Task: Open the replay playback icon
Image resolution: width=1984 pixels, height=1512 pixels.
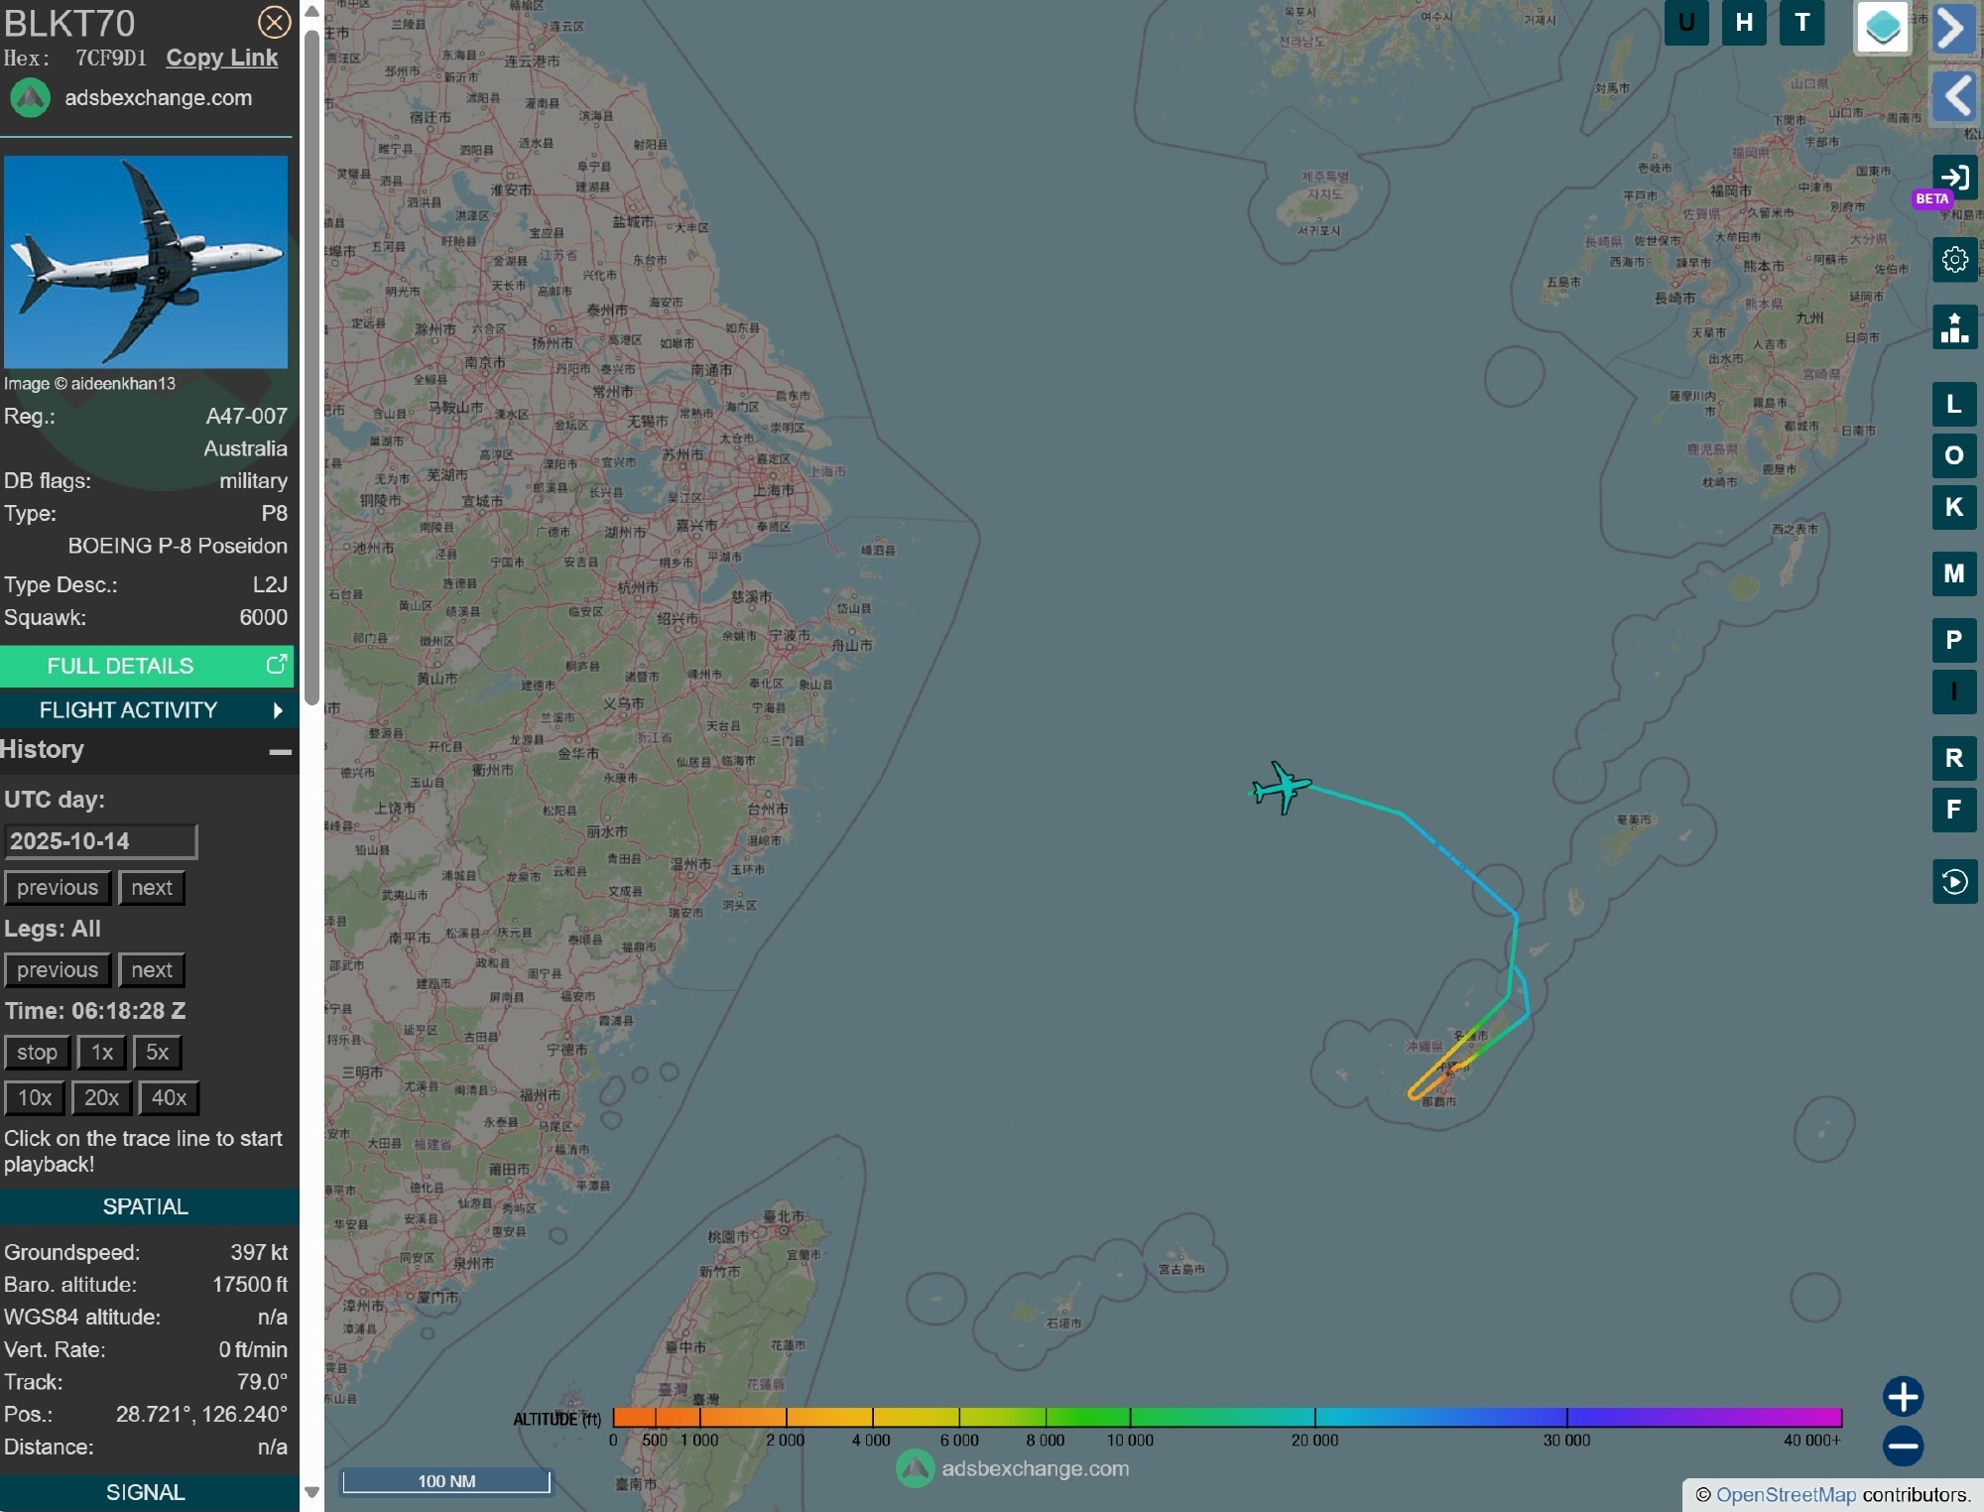Action: click(1954, 881)
